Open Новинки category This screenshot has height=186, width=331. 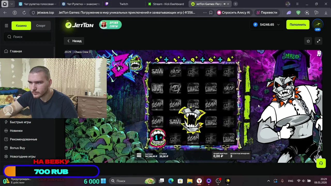tap(16, 131)
